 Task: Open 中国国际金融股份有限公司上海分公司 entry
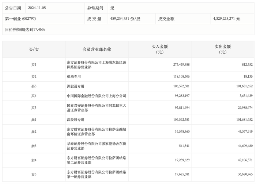click(96, 96)
